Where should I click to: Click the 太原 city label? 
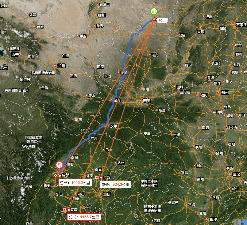(201, 32)
